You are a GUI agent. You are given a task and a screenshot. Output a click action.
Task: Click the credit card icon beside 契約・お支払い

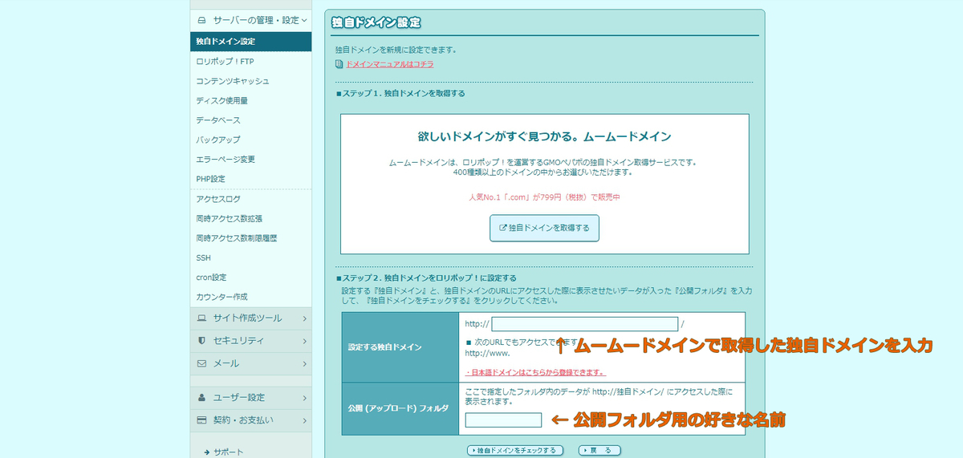click(201, 419)
